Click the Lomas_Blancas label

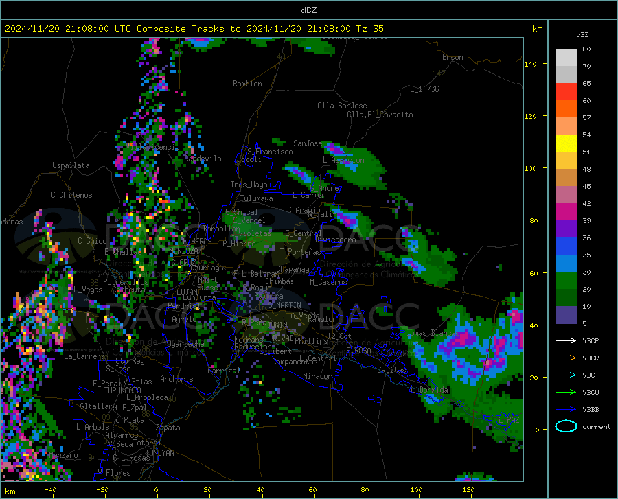click(x=433, y=333)
